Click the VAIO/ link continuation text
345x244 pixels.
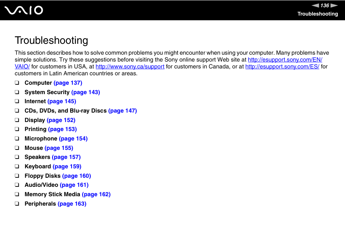tap(22, 67)
